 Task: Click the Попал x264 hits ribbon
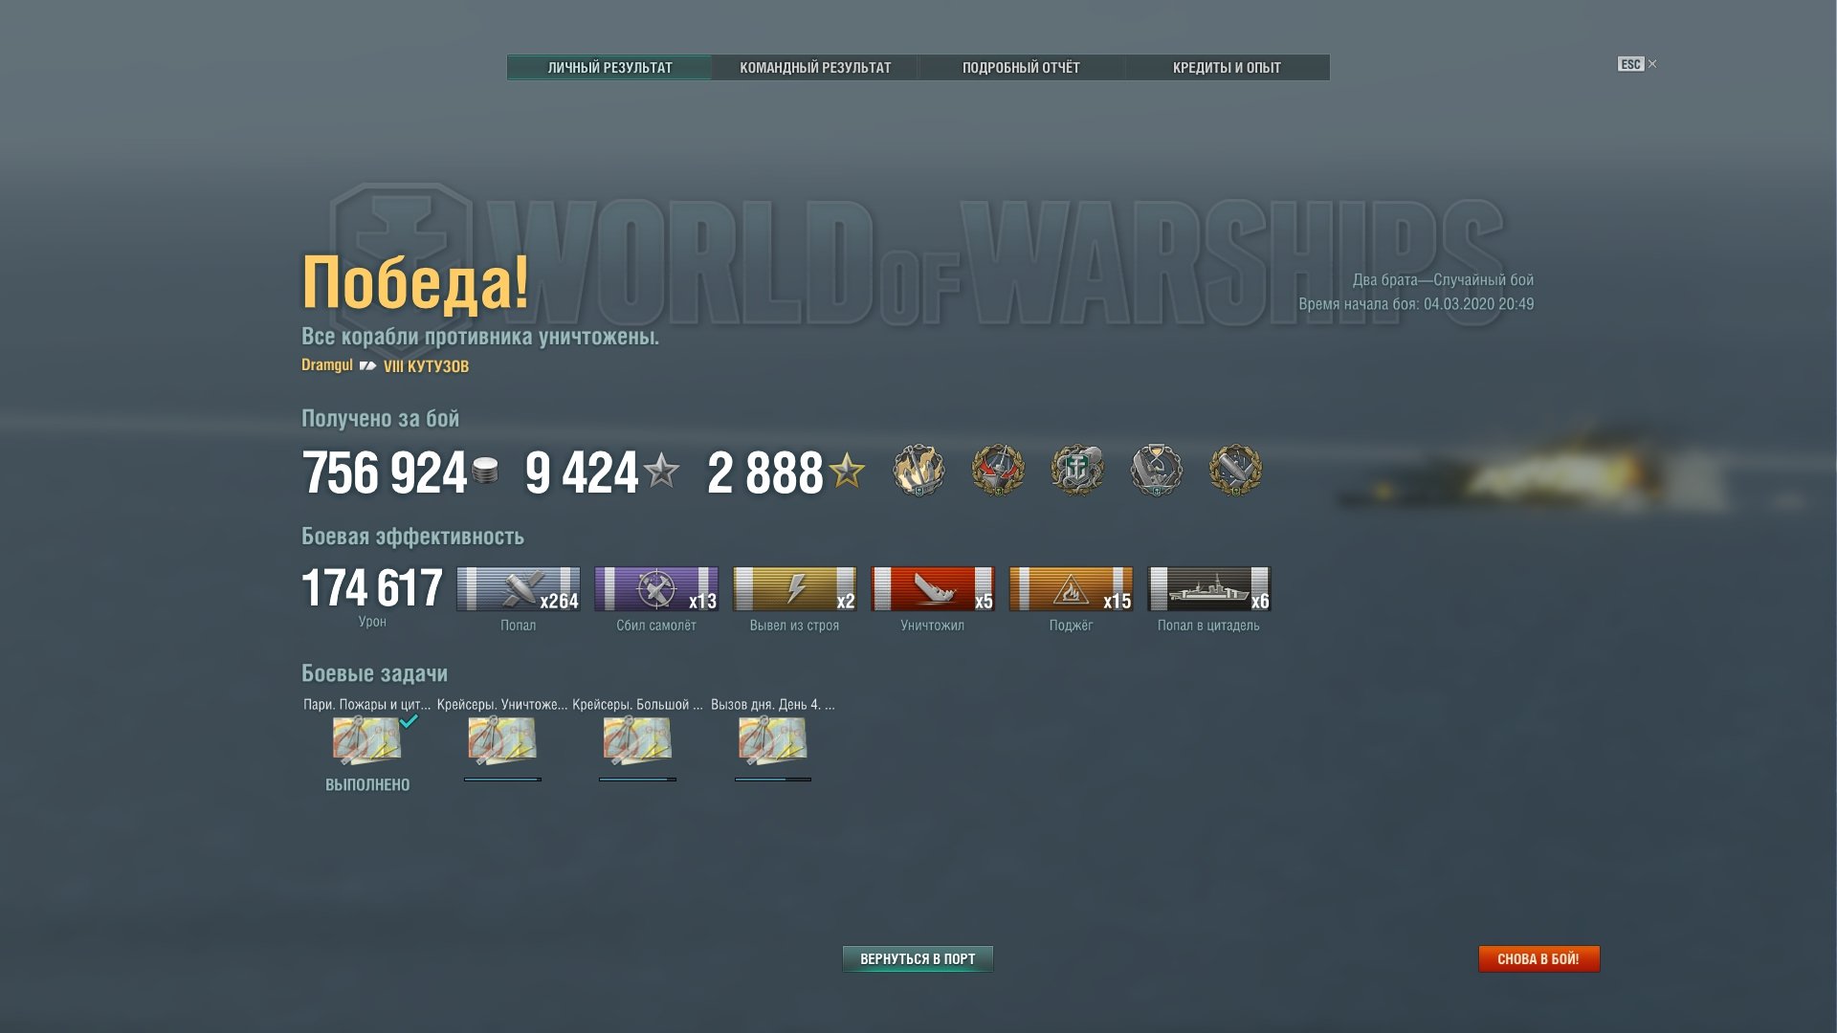(519, 588)
